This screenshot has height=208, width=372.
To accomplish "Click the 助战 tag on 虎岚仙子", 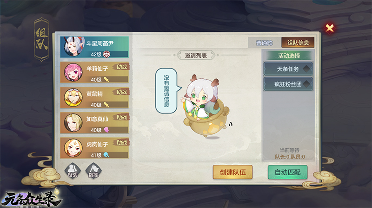I will [122, 143].
